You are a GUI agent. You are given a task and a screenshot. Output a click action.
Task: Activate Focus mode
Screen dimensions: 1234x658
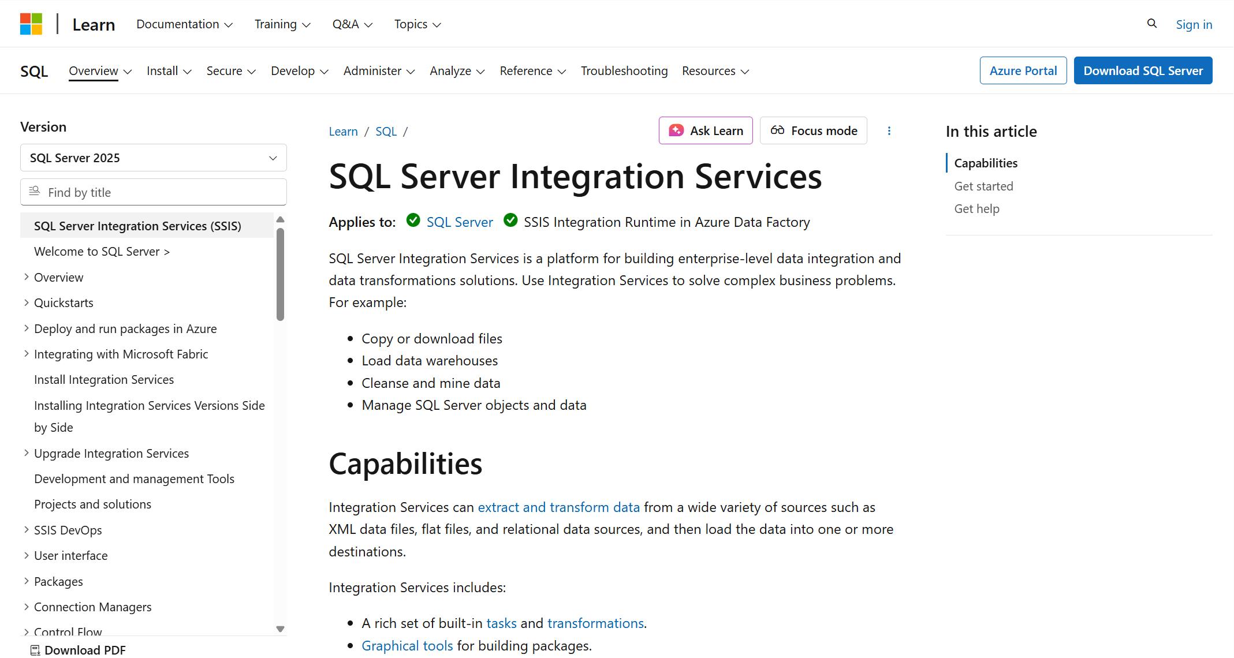tap(814, 130)
